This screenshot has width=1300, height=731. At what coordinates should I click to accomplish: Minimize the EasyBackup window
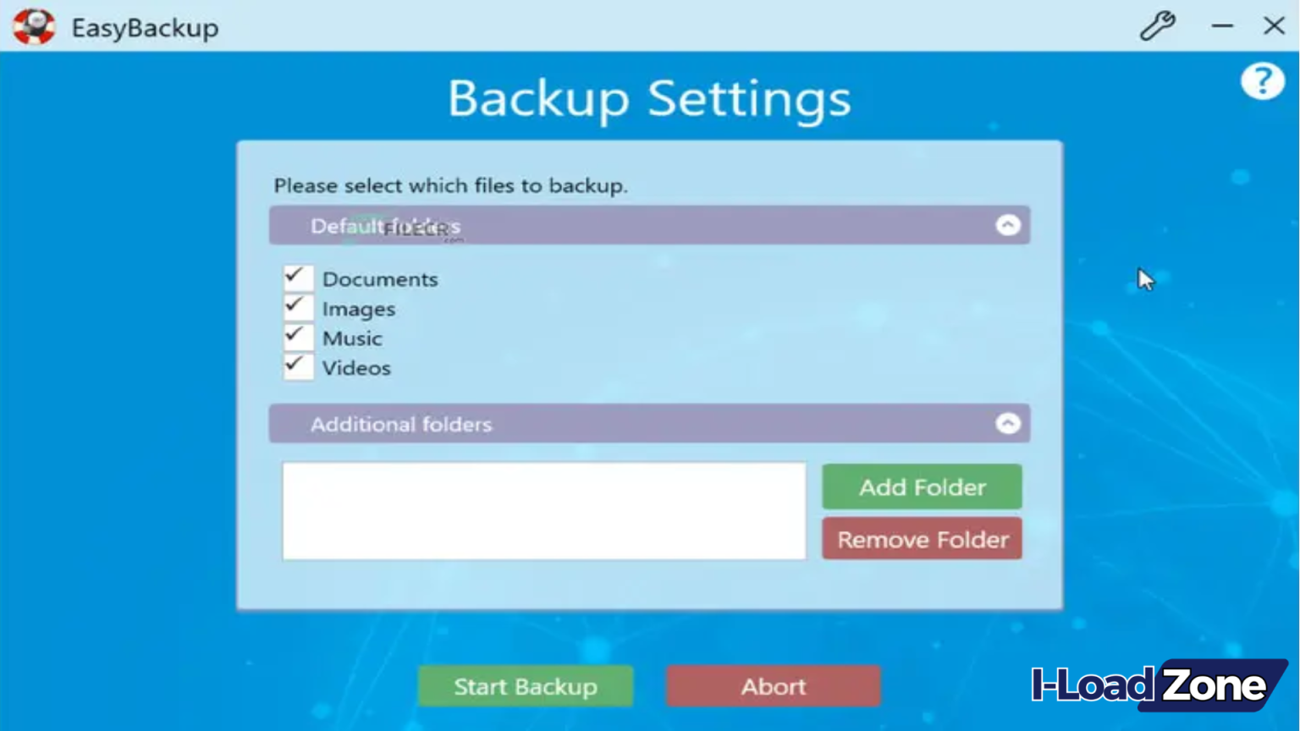1221,26
